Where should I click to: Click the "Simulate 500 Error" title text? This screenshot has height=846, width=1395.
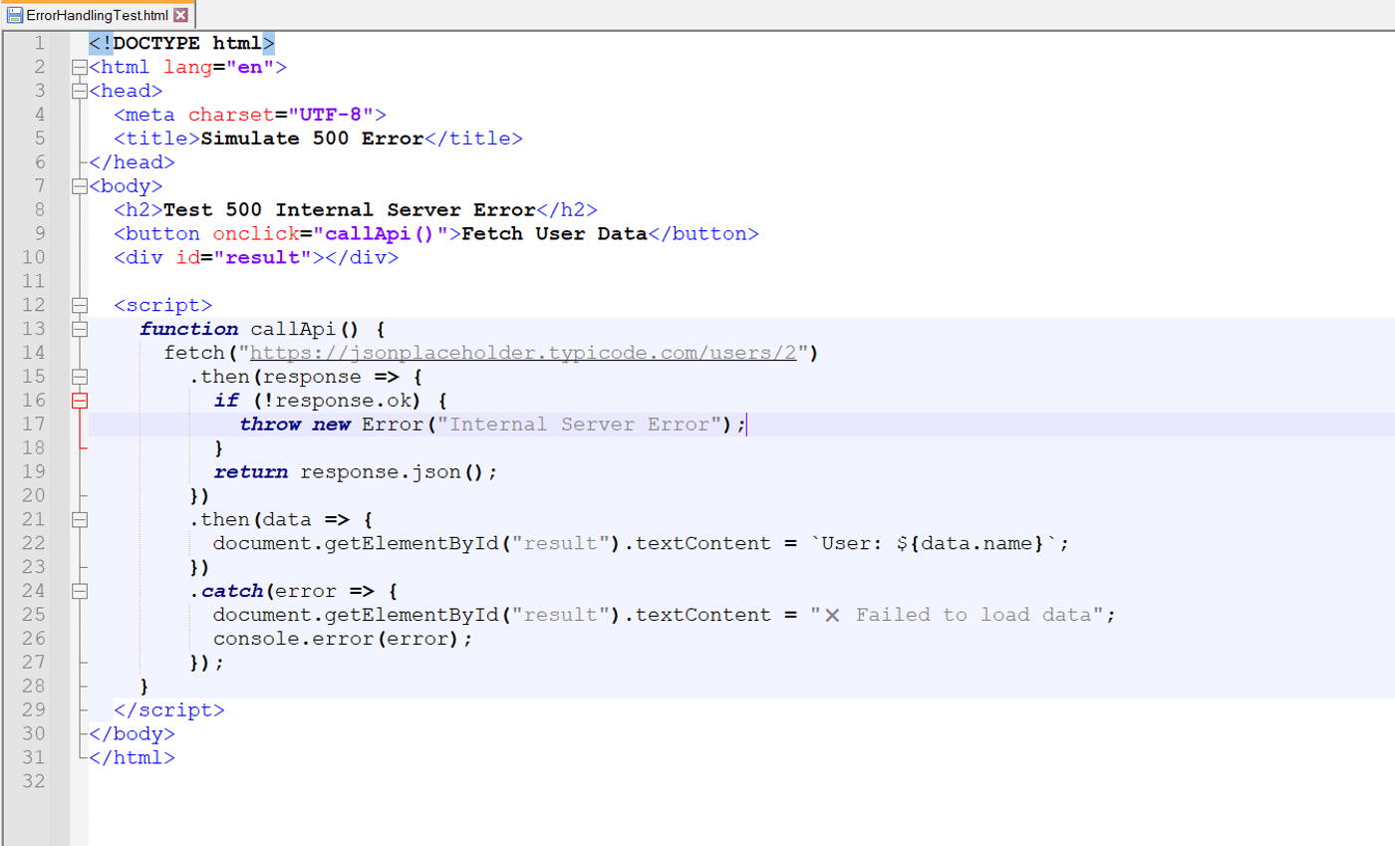click(x=313, y=139)
